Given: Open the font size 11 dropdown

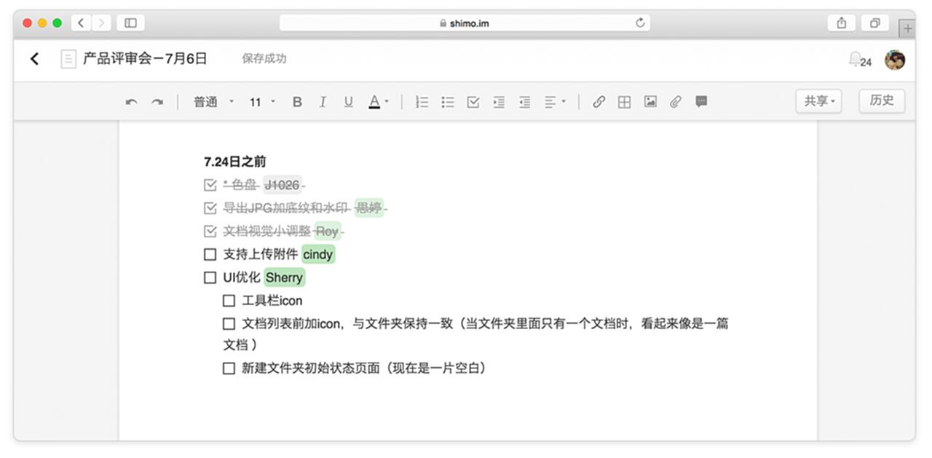Looking at the screenshot, I should [262, 102].
